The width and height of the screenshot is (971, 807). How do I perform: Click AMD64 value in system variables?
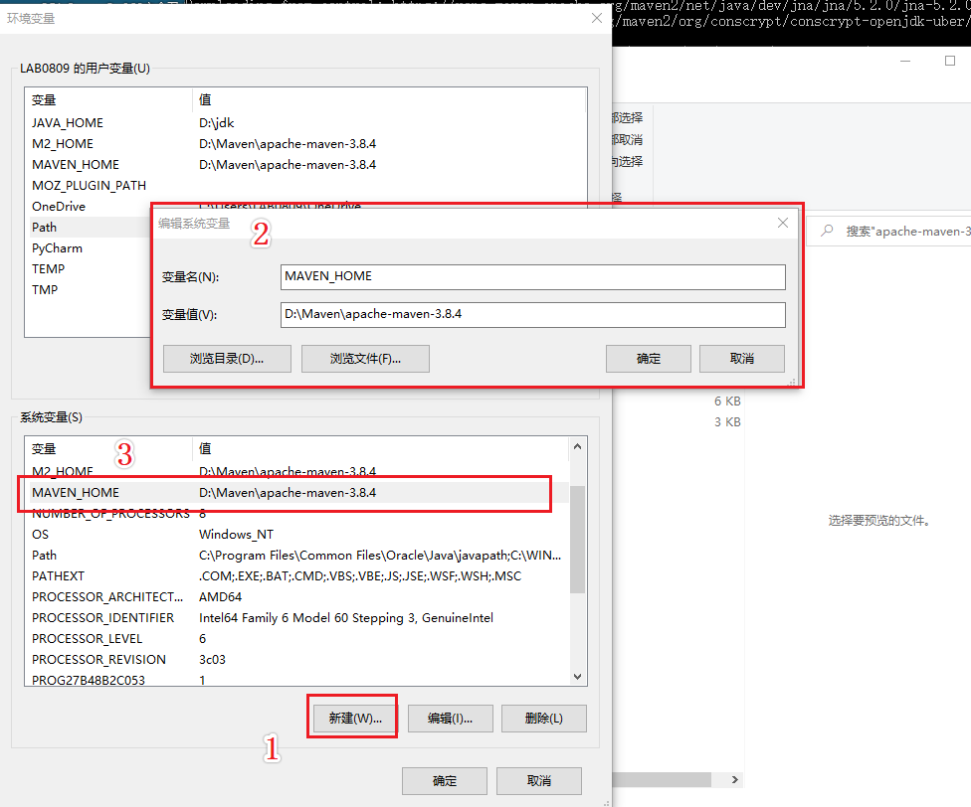pyautogui.click(x=221, y=596)
